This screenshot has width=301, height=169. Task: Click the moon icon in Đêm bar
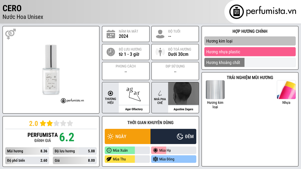point(180,136)
